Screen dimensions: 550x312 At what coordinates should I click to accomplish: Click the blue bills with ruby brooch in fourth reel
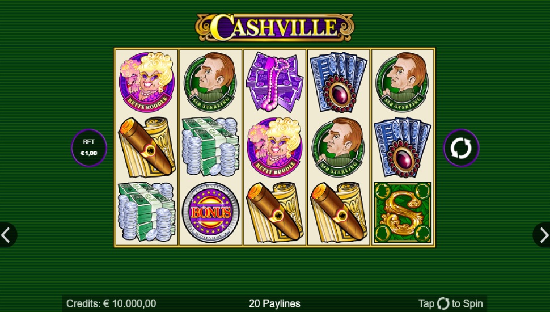(x=339, y=82)
